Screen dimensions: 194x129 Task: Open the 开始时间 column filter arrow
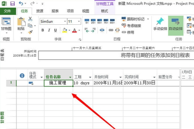click(120, 77)
